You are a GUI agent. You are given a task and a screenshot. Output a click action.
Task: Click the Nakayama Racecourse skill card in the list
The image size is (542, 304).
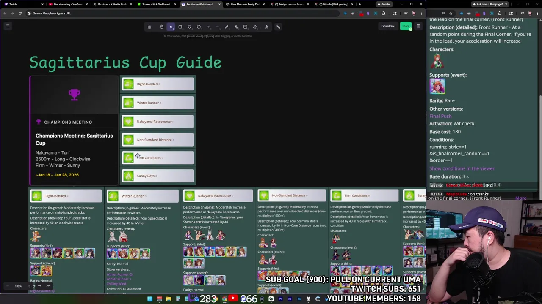pos(158,122)
